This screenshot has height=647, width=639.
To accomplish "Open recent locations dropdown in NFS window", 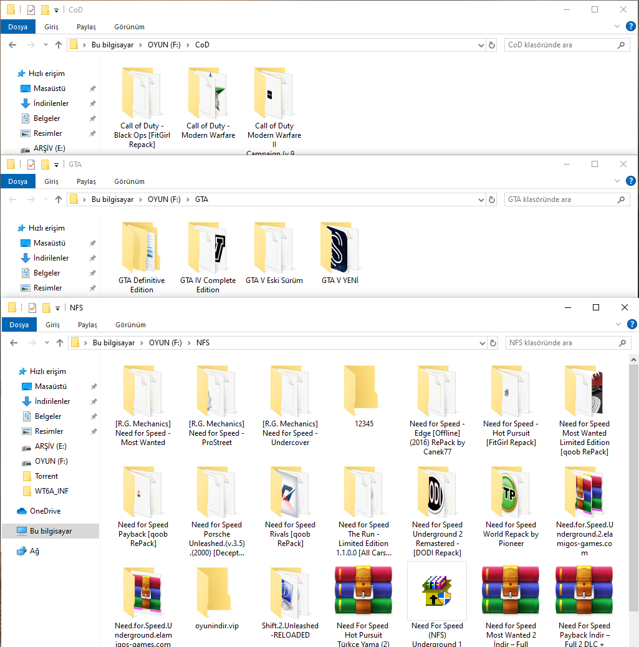I will 47,343.
